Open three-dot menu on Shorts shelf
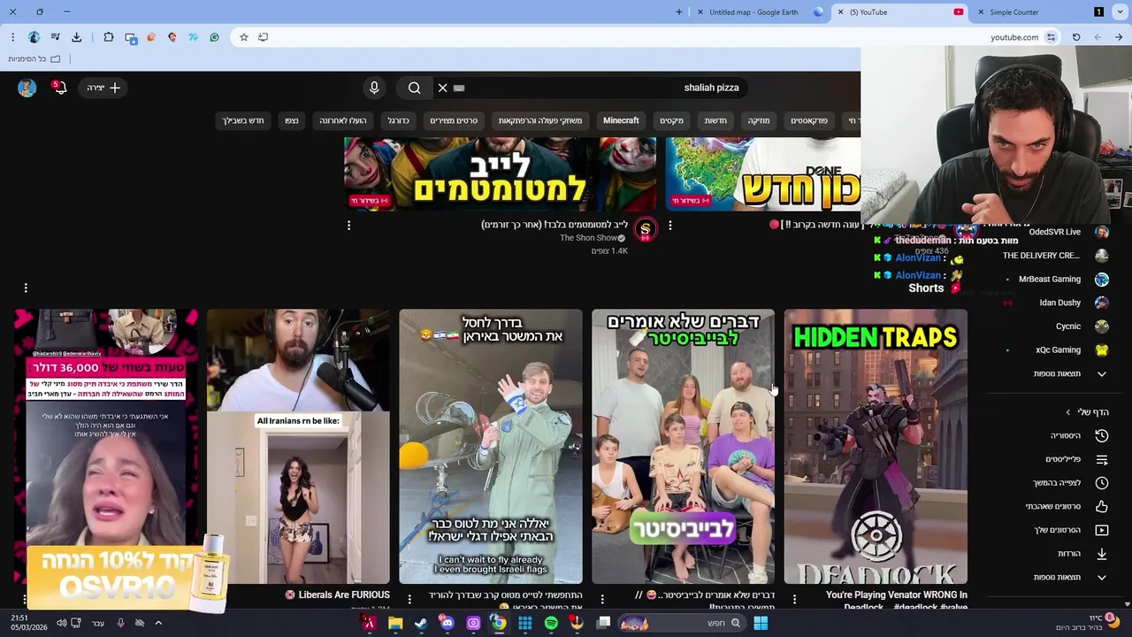1132x637 pixels. coord(26,288)
